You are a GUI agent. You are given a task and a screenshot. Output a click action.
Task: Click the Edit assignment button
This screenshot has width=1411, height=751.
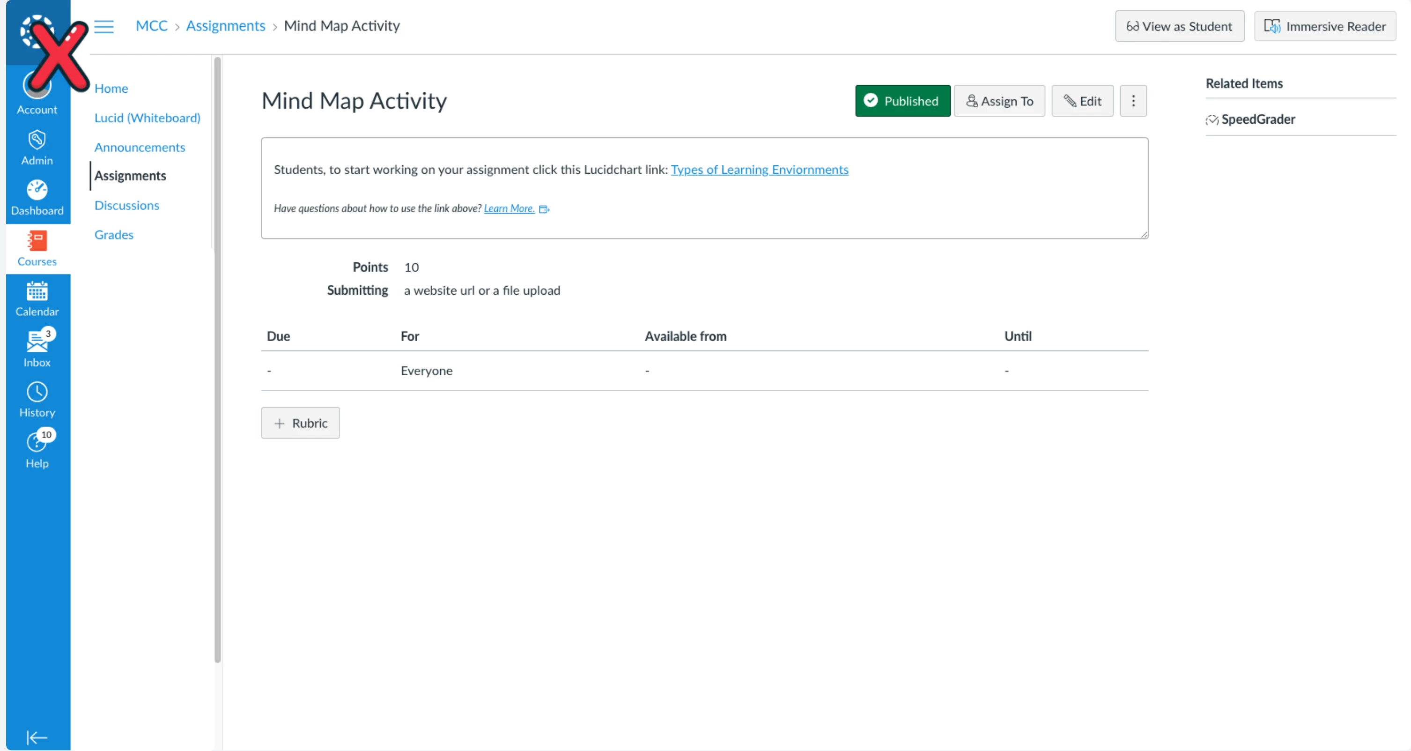pos(1082,101)
